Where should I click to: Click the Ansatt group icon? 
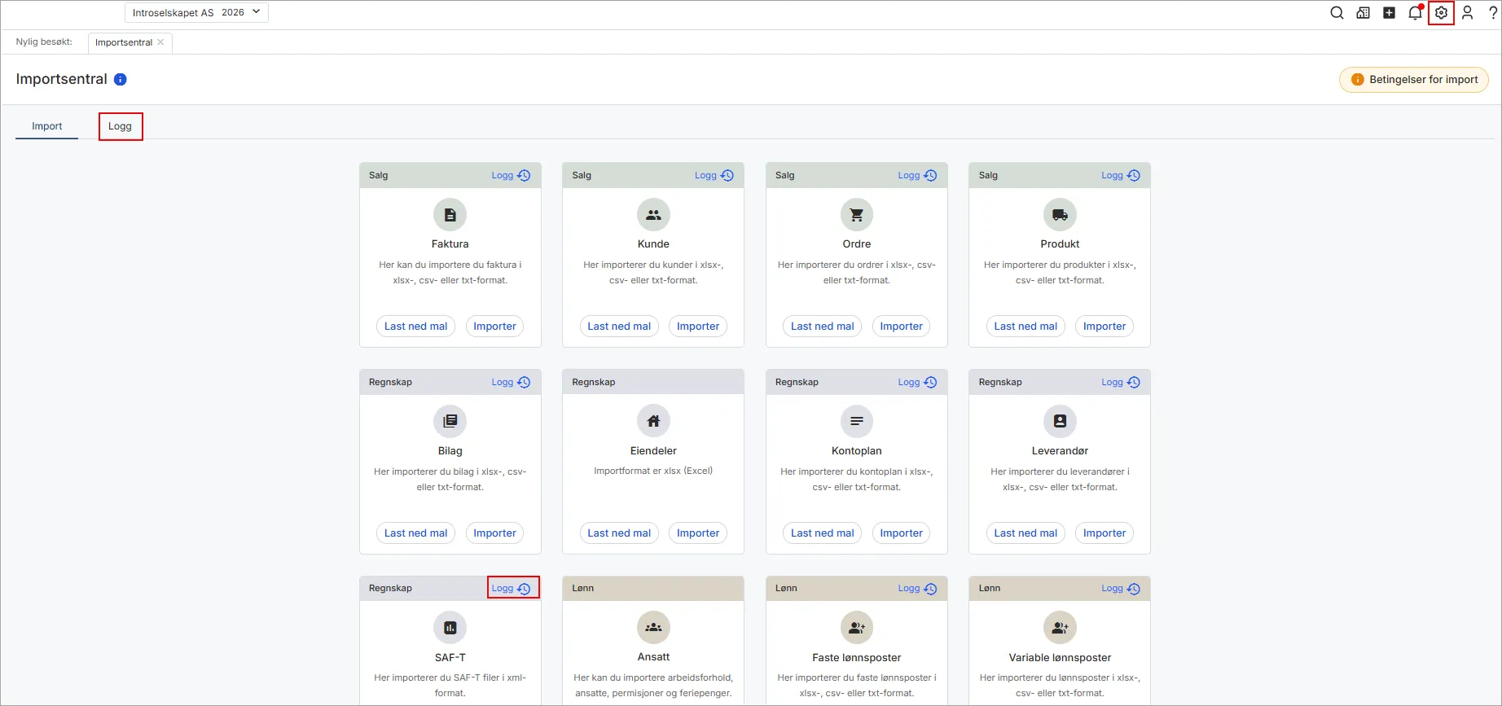click(x=653, y=628)
